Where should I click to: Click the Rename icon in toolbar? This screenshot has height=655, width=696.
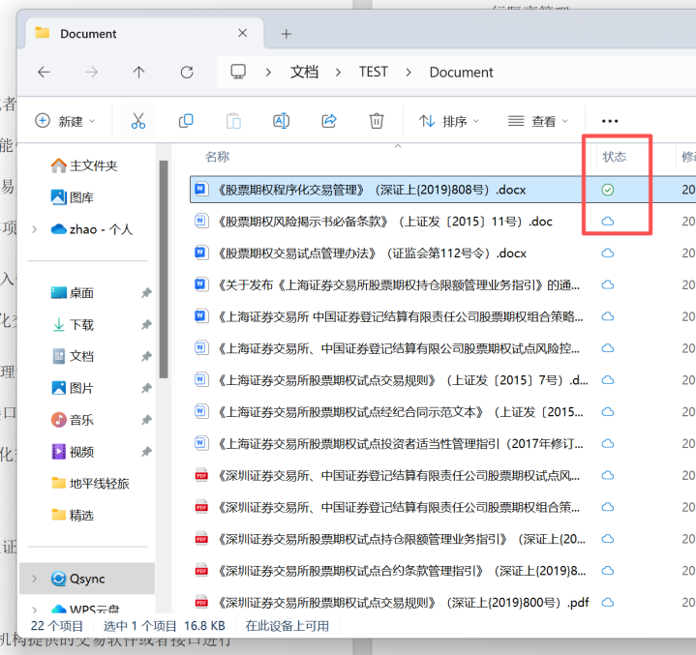click(x=282, y=121)
